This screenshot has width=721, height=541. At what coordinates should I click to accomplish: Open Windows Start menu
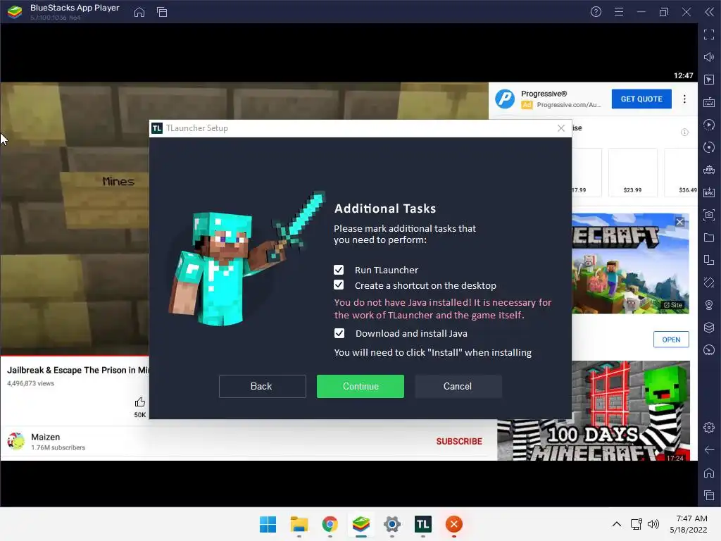(268, 524)
